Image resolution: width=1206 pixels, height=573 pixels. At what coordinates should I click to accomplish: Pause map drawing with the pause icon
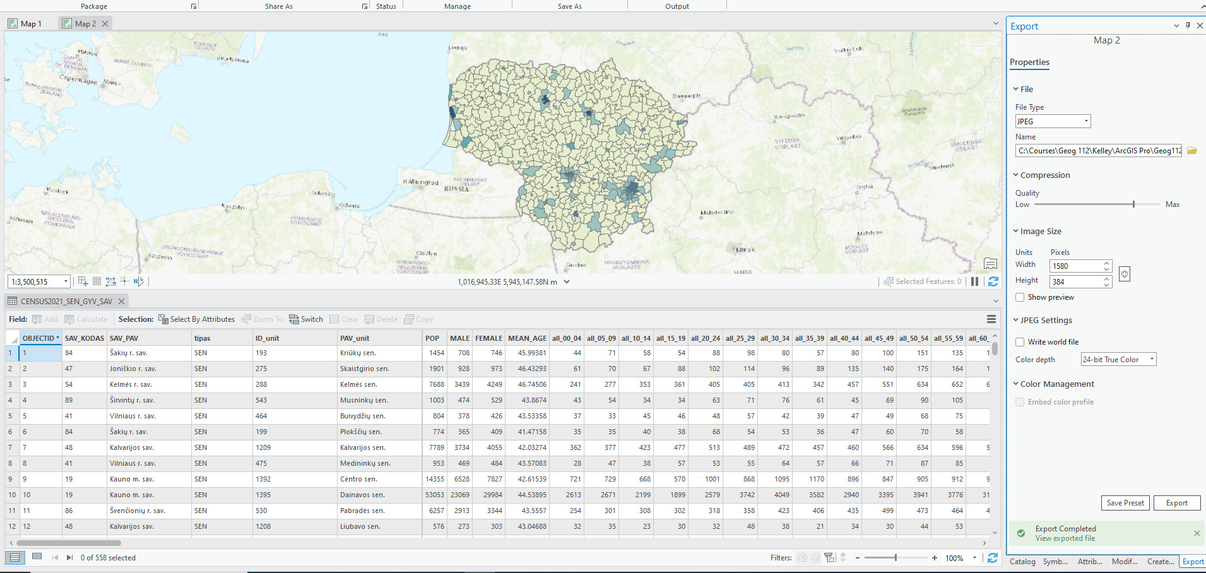(x=975, y=281)
